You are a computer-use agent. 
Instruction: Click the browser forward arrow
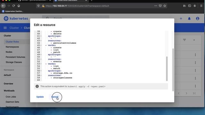(x=9, y=6)
